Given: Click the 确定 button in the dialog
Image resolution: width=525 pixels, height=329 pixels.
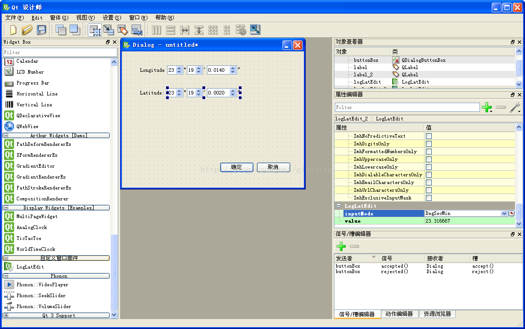Looking at the screenshot, I should [237, 167].
